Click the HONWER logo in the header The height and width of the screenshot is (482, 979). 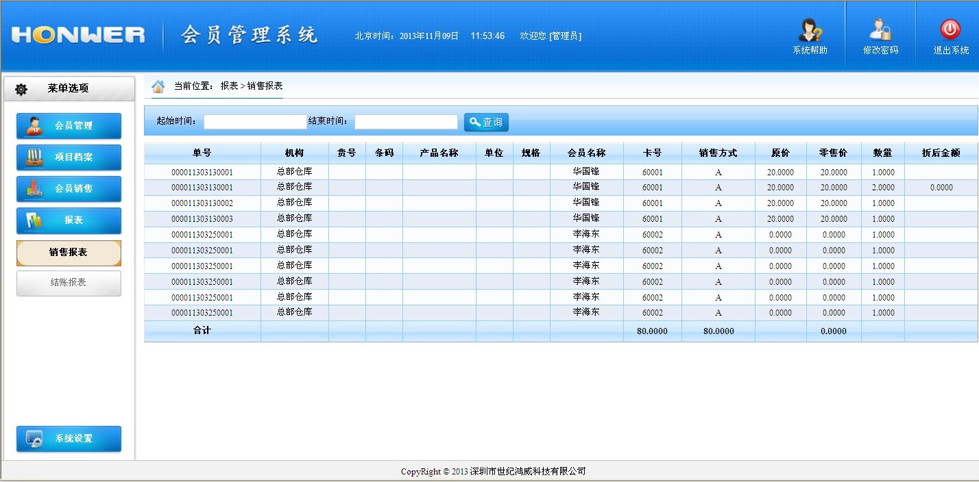78,36
